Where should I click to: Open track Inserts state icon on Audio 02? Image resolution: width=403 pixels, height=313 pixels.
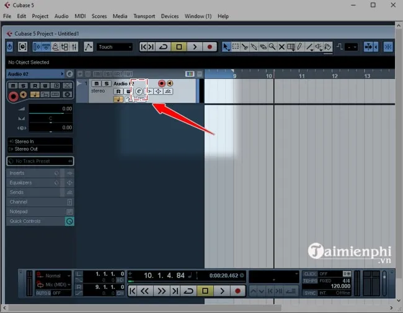(149, 92)
